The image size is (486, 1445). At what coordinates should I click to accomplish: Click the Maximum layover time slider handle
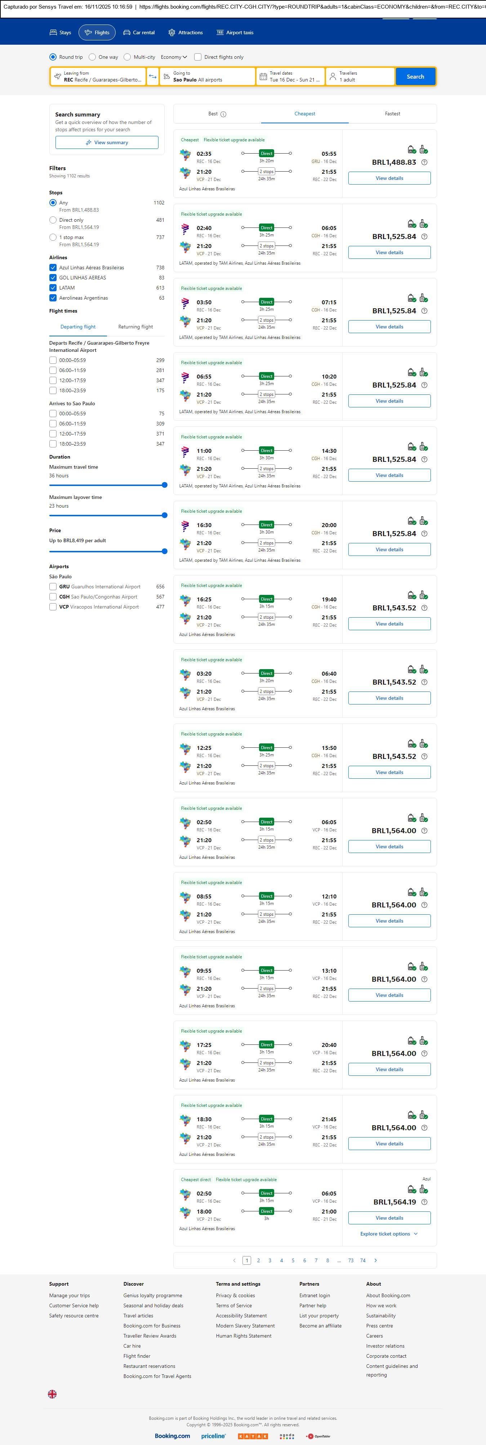coord(164,515)
